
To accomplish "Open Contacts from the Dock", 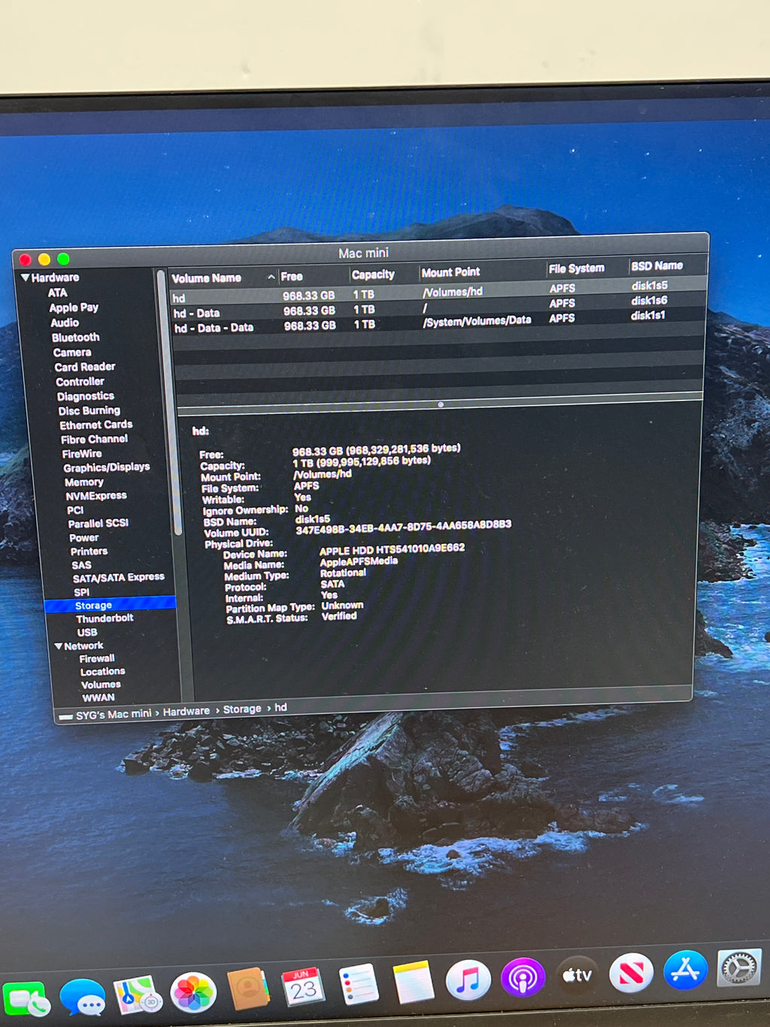I will [248, 989].
